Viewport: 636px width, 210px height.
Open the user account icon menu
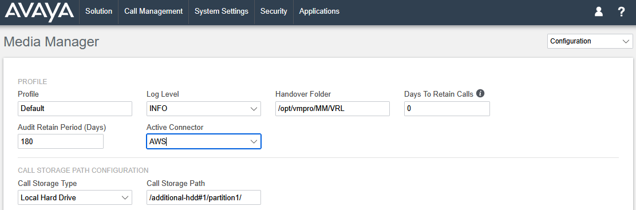tap(599, 12)
